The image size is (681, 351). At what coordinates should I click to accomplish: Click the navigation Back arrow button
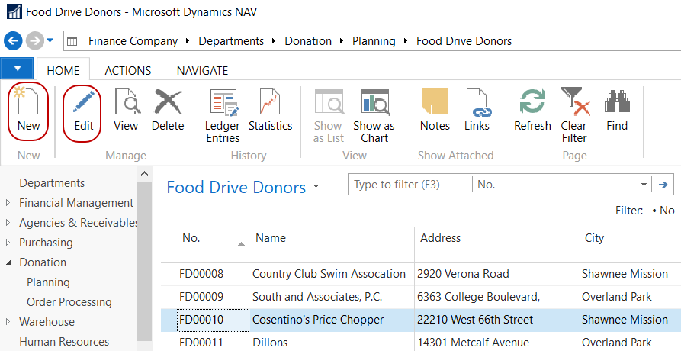13,40
